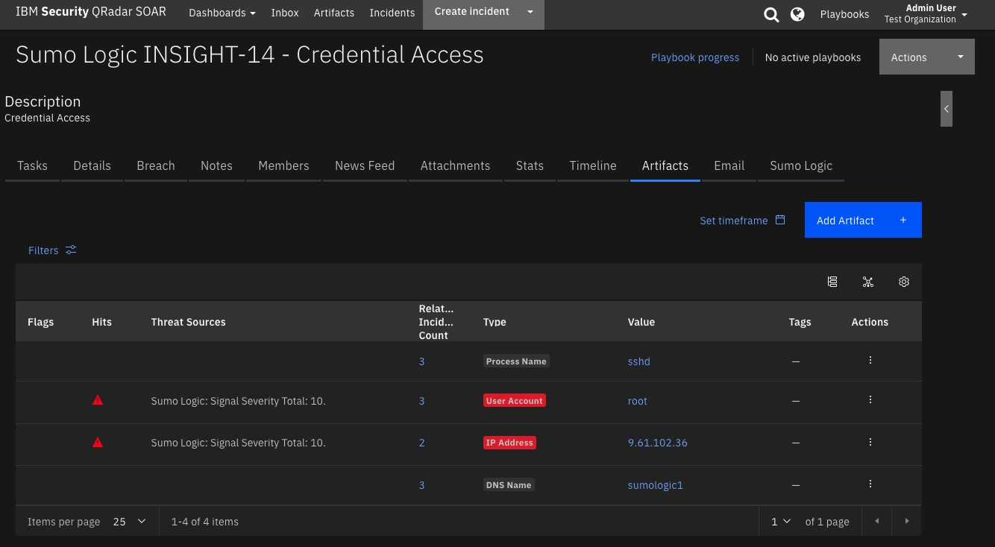Click the User Account type badge
Viewport: 995px width, 547px height.
click(515, 401)
